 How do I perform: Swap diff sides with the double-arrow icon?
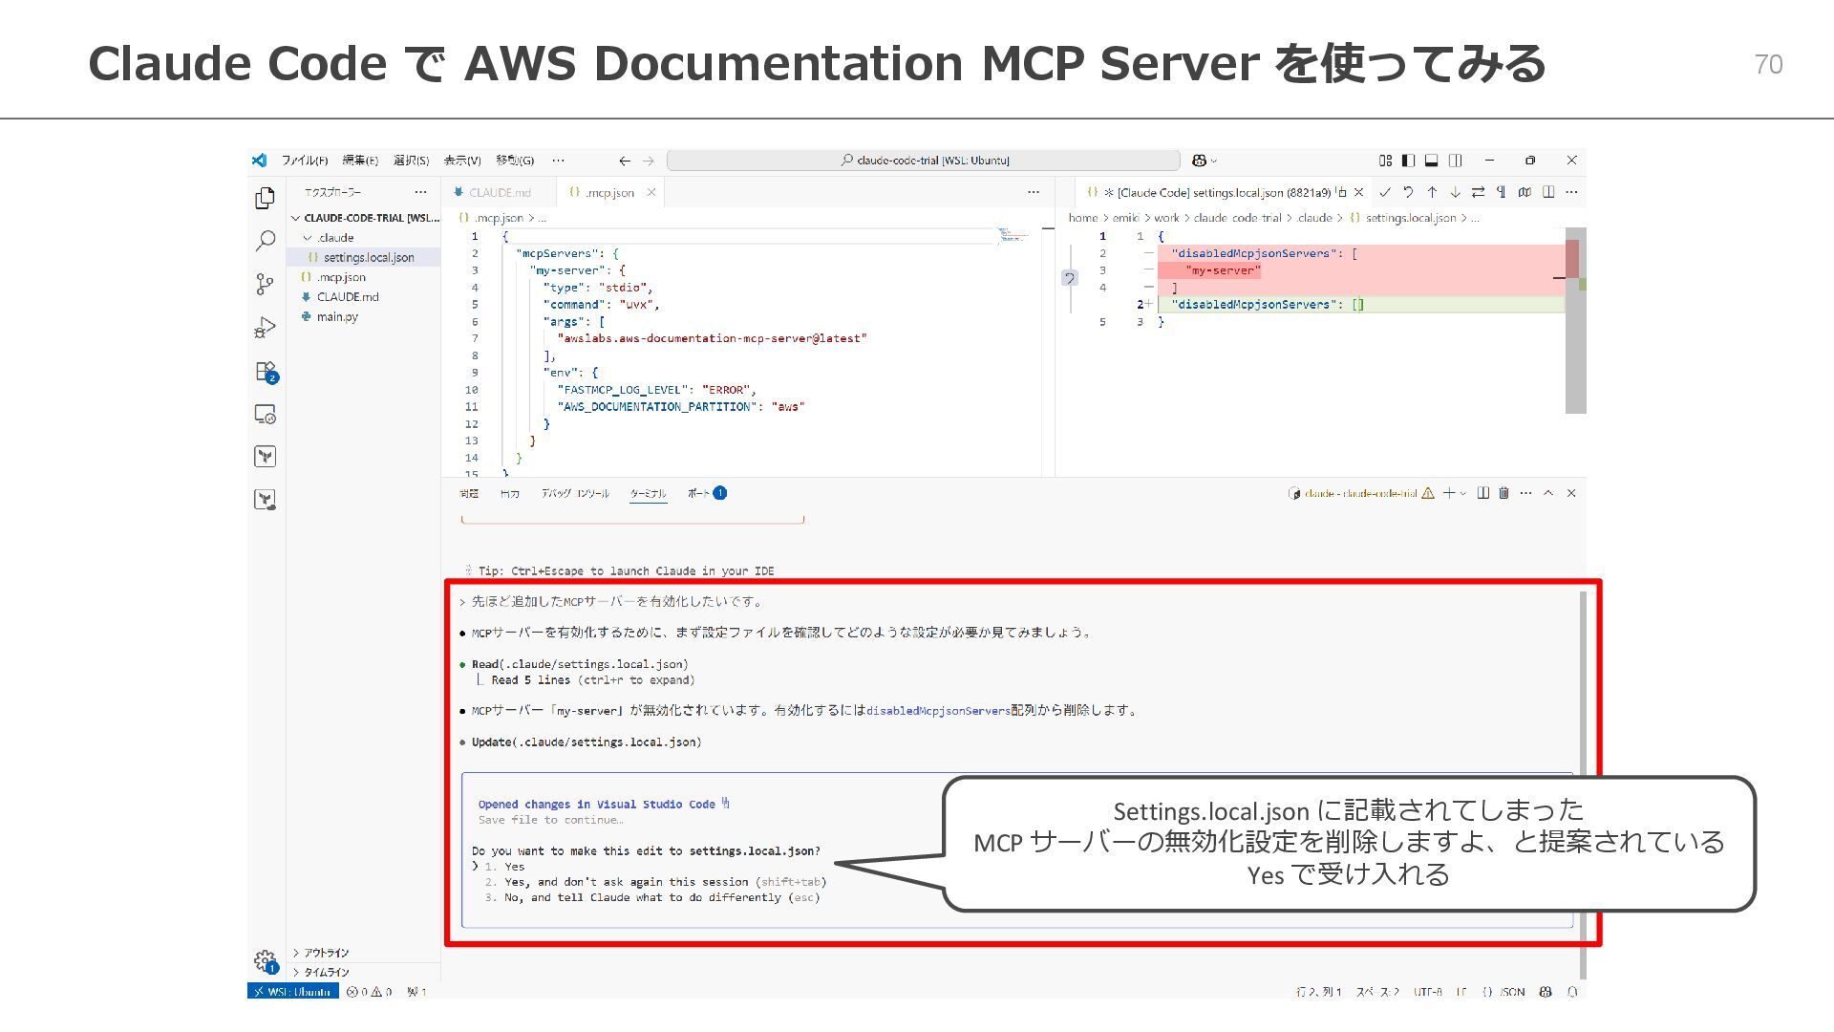1478,192
